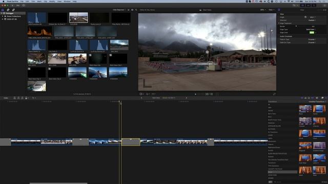The height and width of the screenshot is (184, 328).
Task: Open the File menu
Action: tap(22, 1)
